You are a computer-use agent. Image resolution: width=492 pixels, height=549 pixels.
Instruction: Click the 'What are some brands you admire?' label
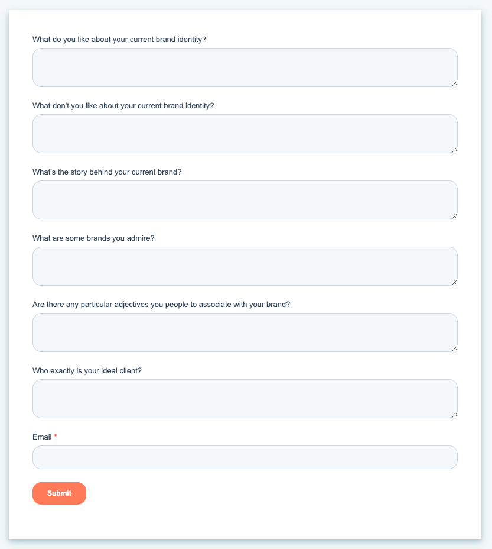pyautogui.click(x=93, y=238)
